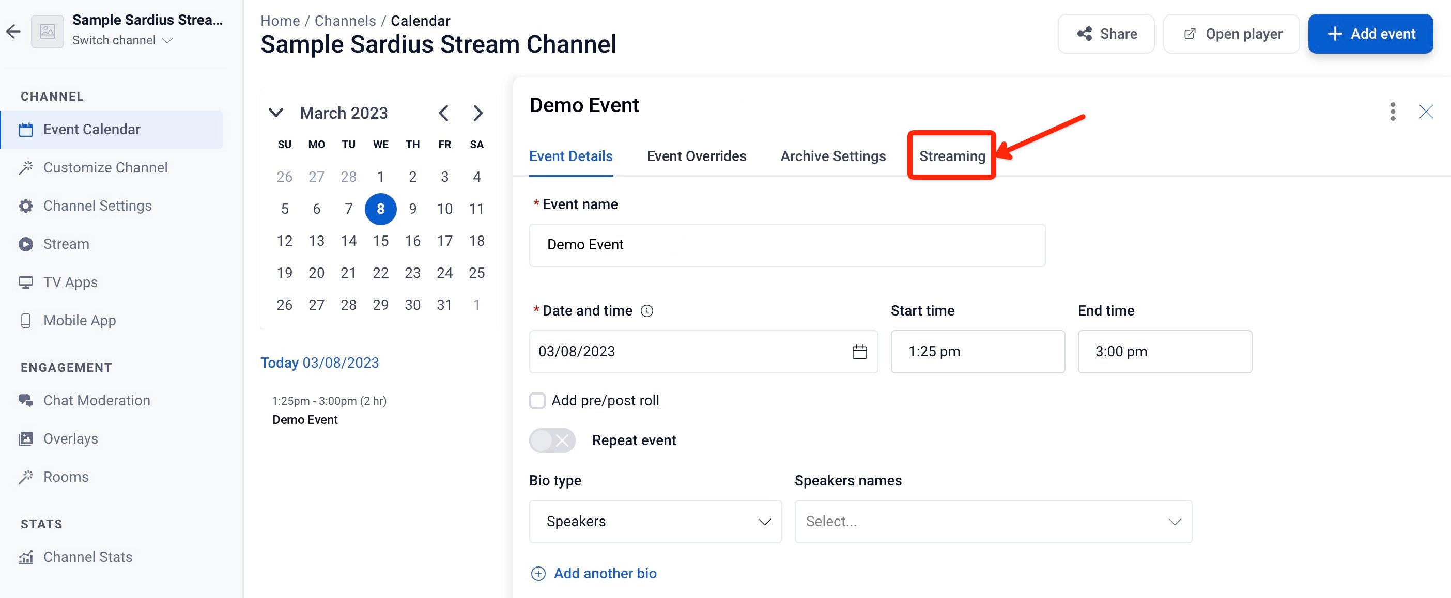Screen dimensions: 1451x598
Task: Click the channel image placeholder thumbnail
Action: pyautogui.click(x=48, y=31)
